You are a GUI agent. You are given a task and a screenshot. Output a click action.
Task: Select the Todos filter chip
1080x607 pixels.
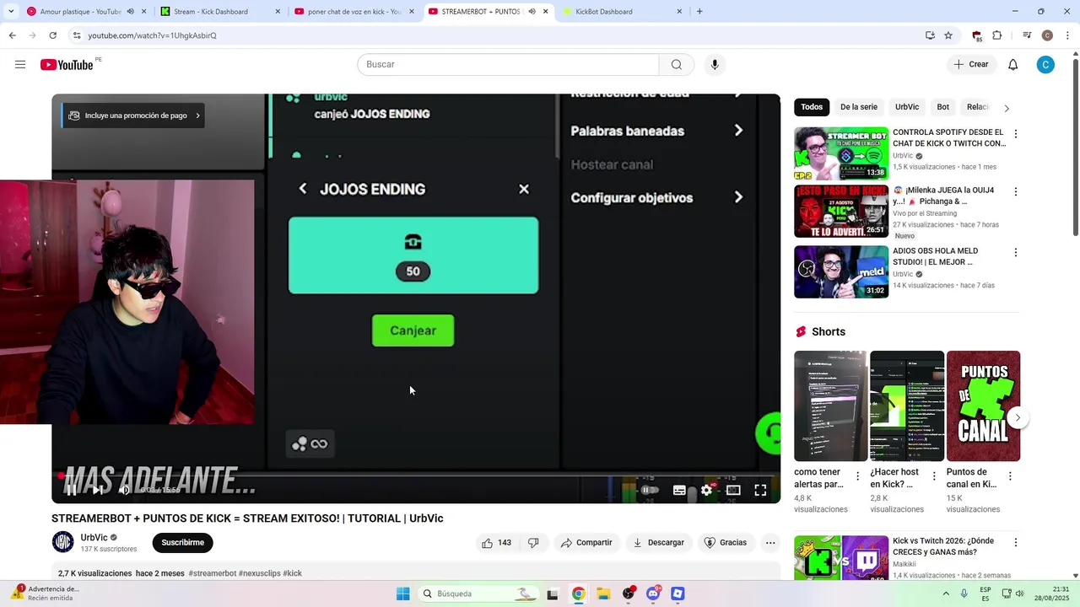coord(812,107)
